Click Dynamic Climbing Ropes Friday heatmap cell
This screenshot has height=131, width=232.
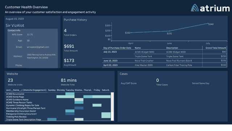(x=97, y=105)
